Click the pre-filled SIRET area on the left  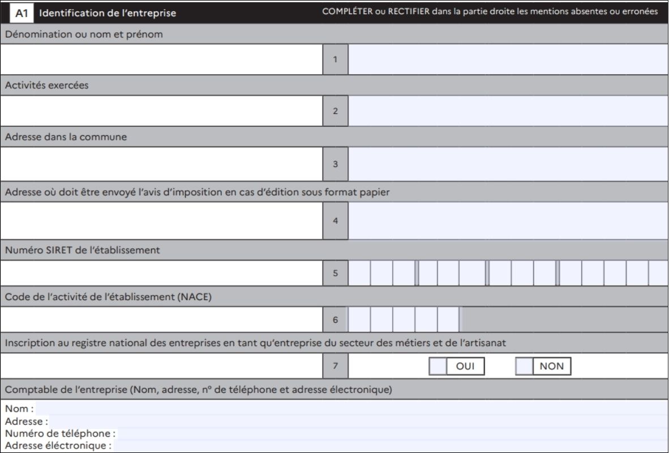coord(161,273)
